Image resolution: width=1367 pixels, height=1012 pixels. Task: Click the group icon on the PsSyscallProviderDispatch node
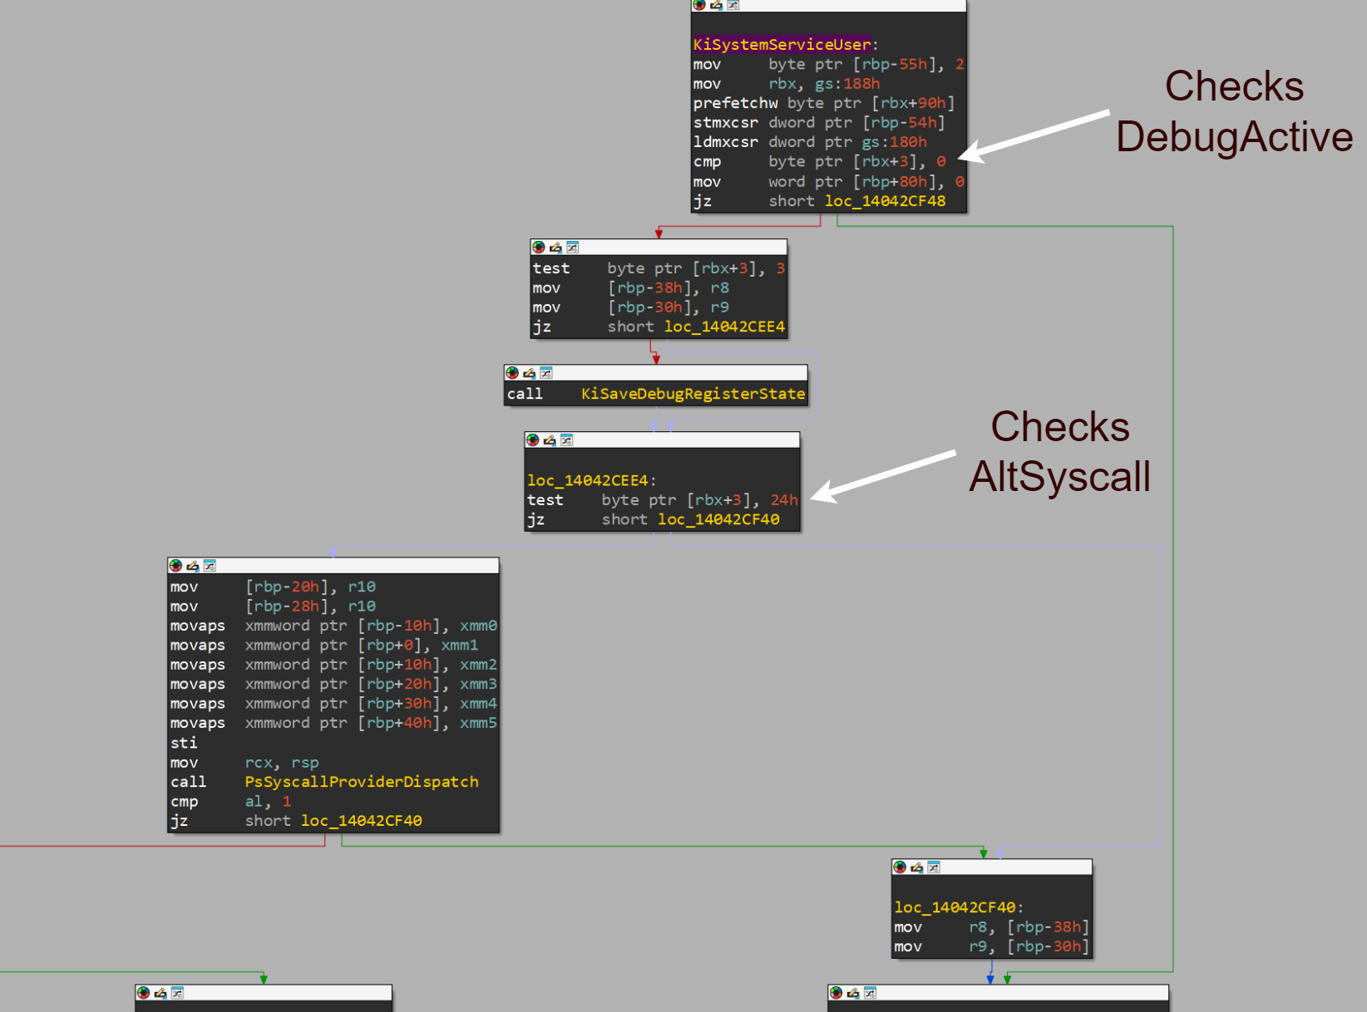tap(210, 566)
